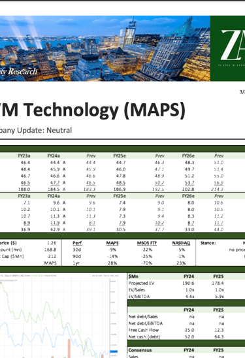Select the projected EV value '178.4'
245x358 pixels.
(218, 284)
